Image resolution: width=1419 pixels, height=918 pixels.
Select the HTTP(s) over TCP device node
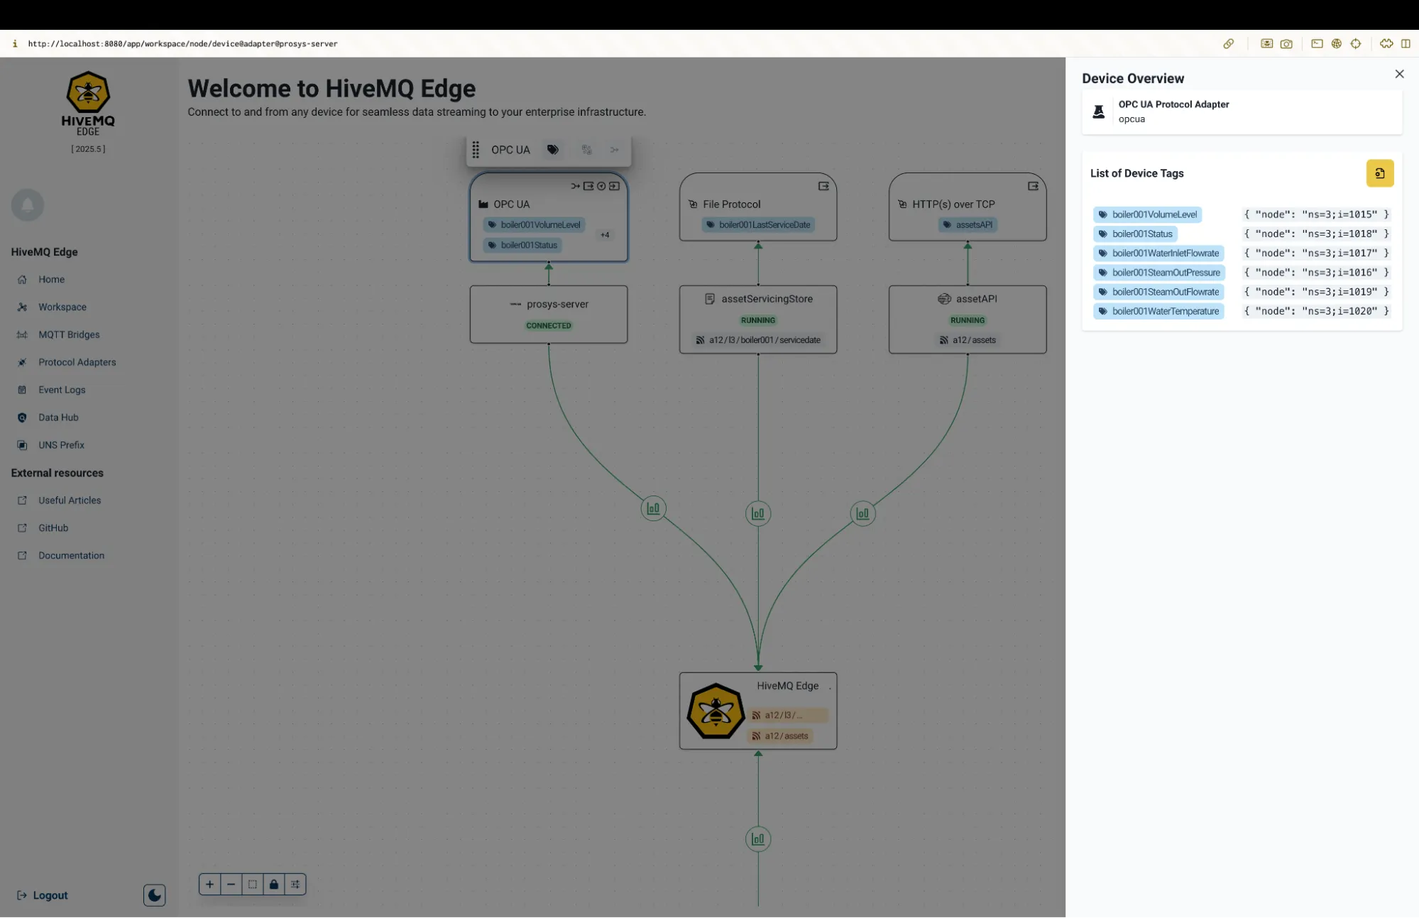pos(967,207)
